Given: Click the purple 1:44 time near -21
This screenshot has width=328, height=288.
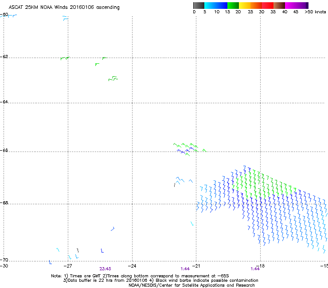Looking at the screenshot, I should click(x=185, y=269).
